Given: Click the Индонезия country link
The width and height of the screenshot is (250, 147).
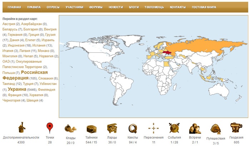Looking at the screenshot, I should [16, 45].
